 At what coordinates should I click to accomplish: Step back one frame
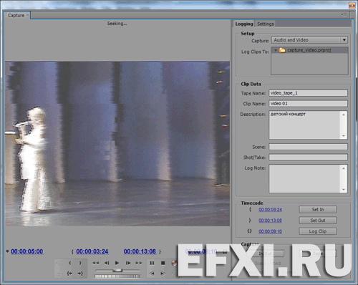tap(107, 263)
